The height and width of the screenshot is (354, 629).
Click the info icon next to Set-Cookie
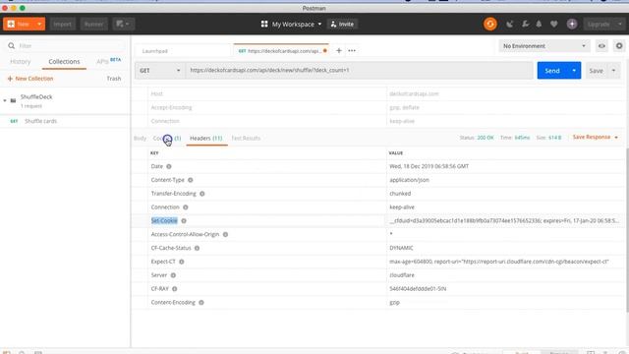pyautogui.click(x=184, y=220)
